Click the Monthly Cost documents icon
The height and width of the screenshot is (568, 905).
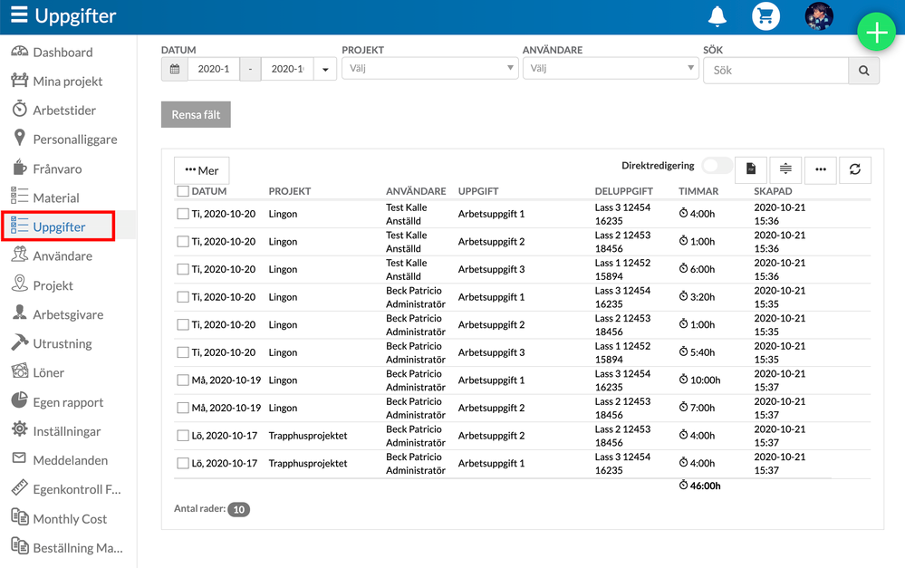19,516
